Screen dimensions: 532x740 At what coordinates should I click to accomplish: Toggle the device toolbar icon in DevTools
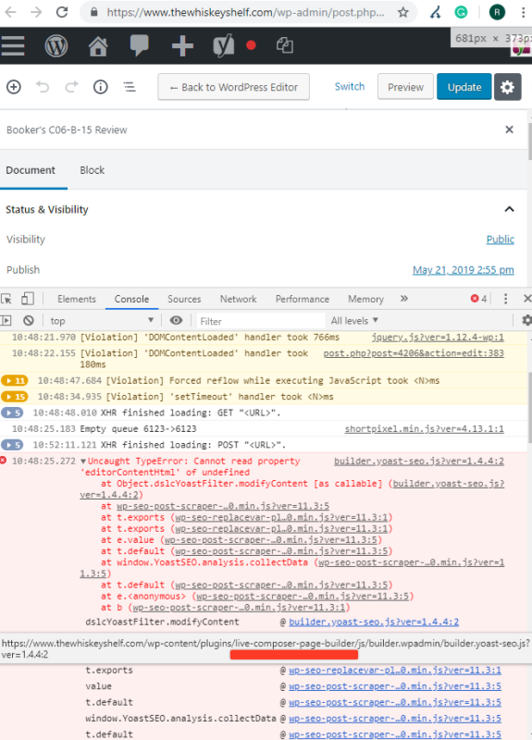click(x=28, y=299)
